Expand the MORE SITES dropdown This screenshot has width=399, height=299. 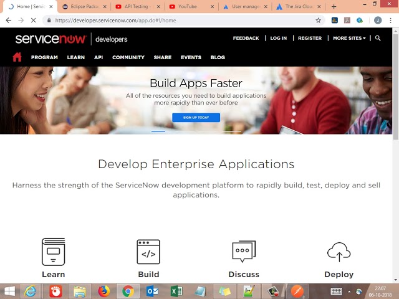[349, 38]
